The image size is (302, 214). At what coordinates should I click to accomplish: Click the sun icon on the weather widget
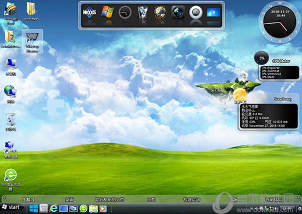[x=239, y=94]
